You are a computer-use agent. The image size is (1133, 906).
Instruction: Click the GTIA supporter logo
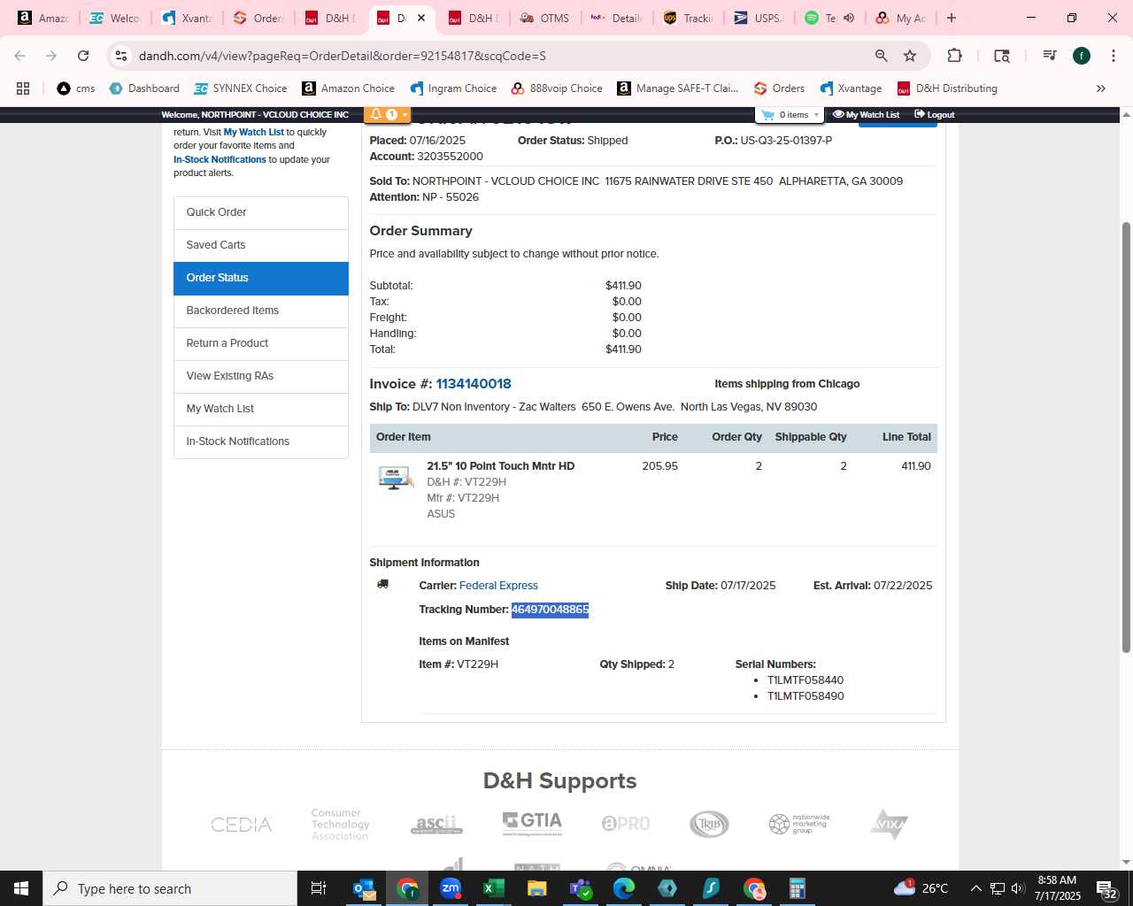point(532,823)
